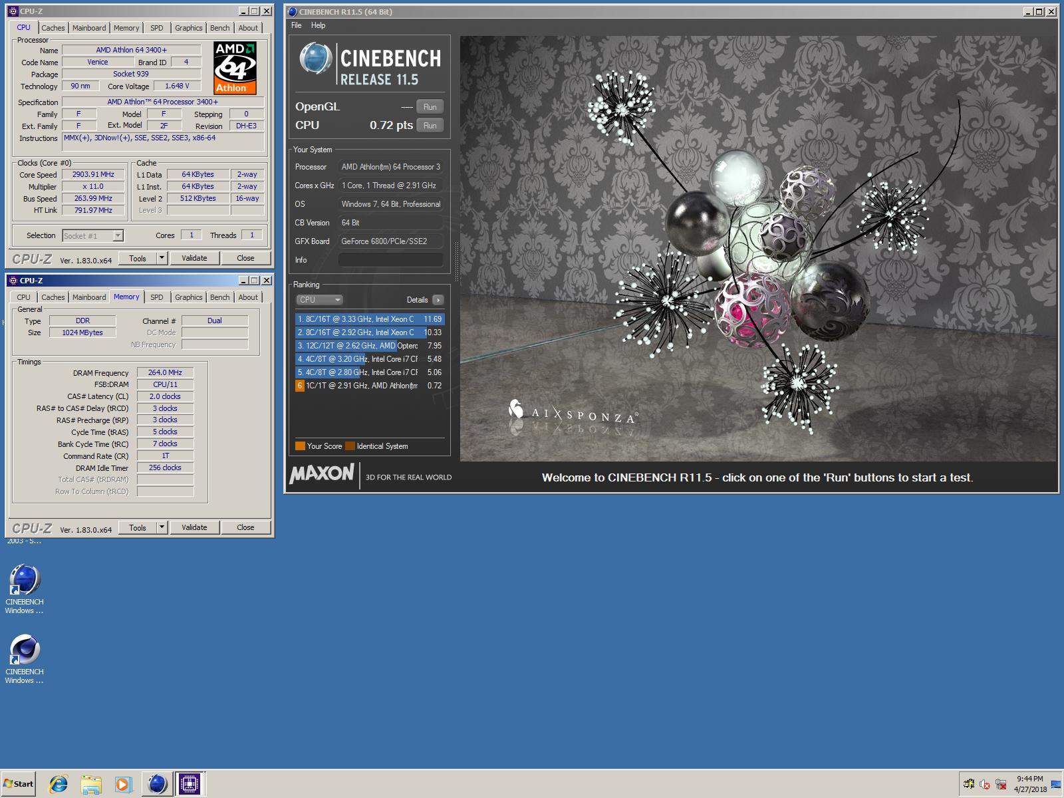1064x798 pixels.
Task: Open Windows Media Player taskbar icon
Action: (123, 784)
